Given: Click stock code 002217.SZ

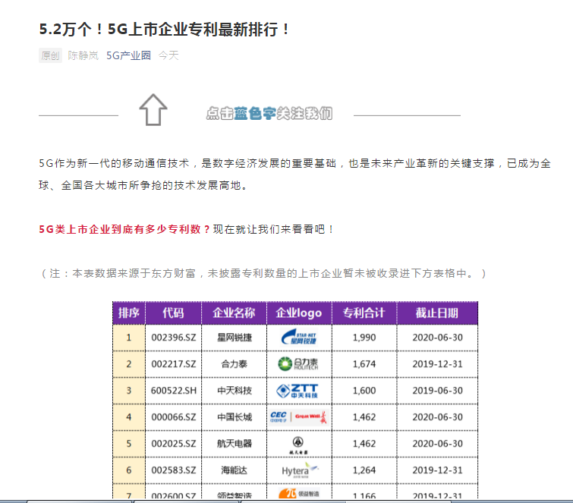Looking at the screenshot, I should 174,364.
